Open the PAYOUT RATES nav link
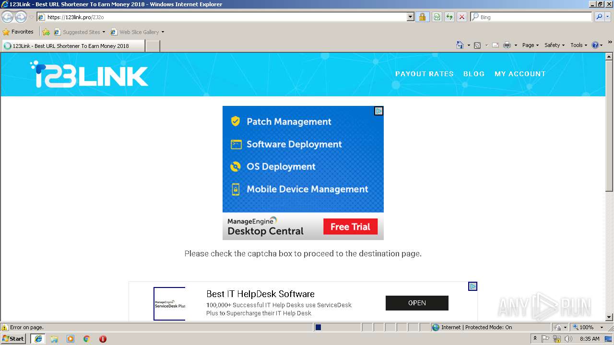Image resolution: width=614 pixels, height=345 pixels. point(425,74)
